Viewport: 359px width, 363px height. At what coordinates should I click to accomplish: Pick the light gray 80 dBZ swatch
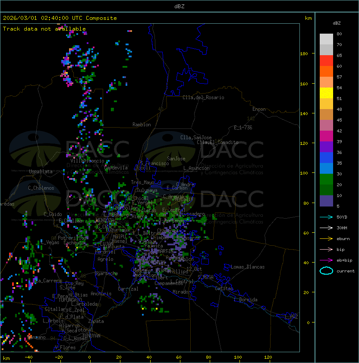[326, 39]
